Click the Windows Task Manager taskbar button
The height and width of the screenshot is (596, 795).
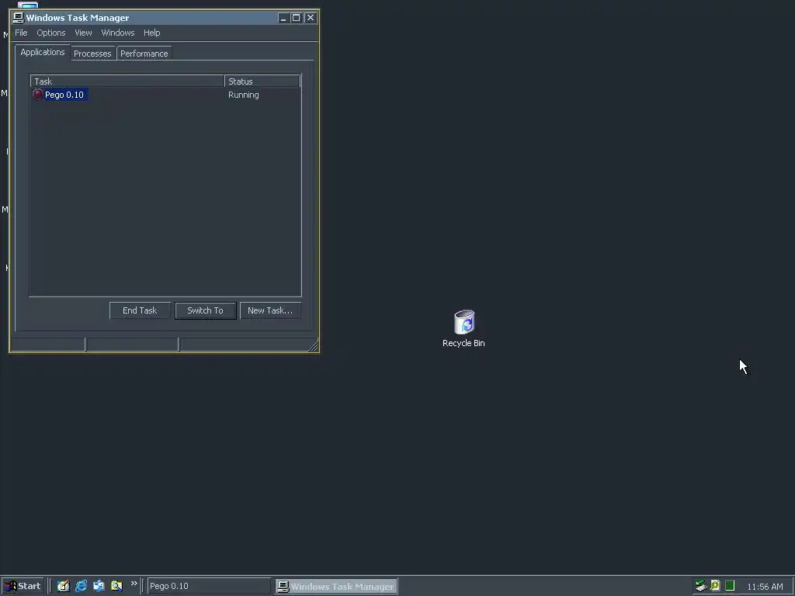pos(337,587)
